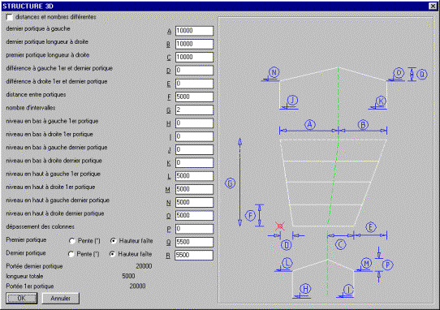
Task: Click the red X marker in the diagram
Action: click(x=280, y=226)
